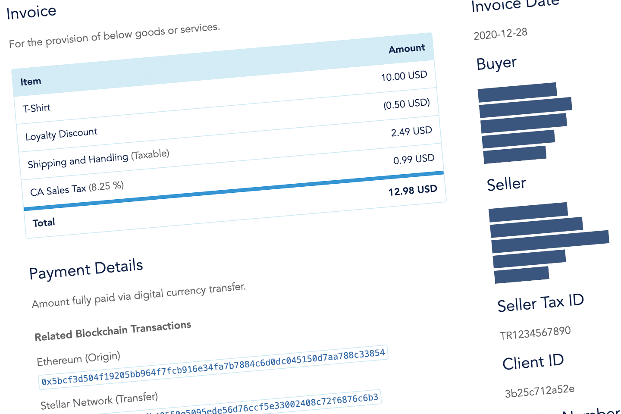The image size is (621, 414).
Task: Click the Total amount 12.98 USD
Action: pos(412,190)
